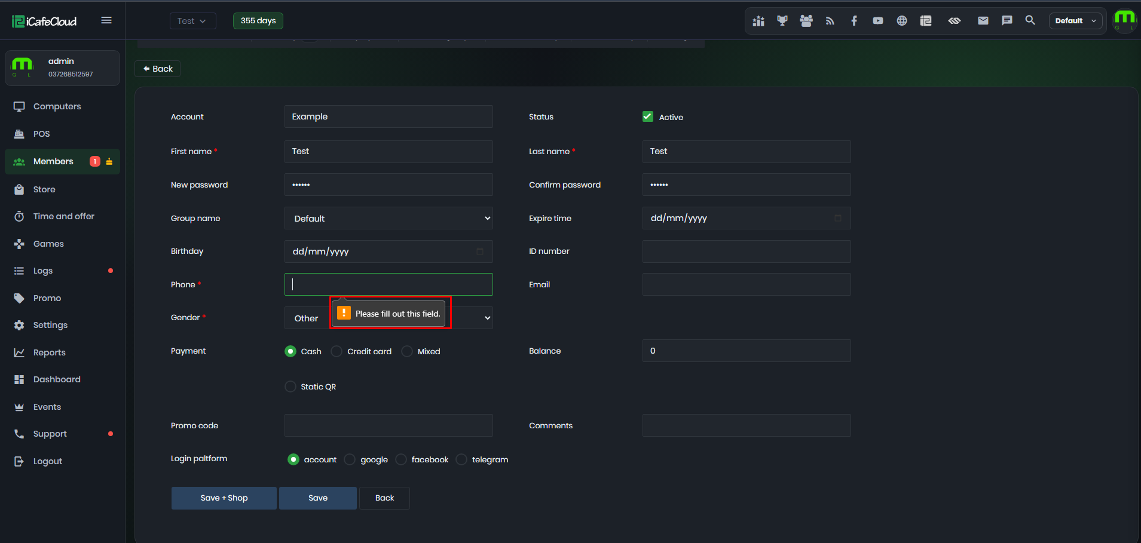This screenshot has width=1141, height=543.
Task: Open the Group name dropdown
Action: (x=389, y=218)
